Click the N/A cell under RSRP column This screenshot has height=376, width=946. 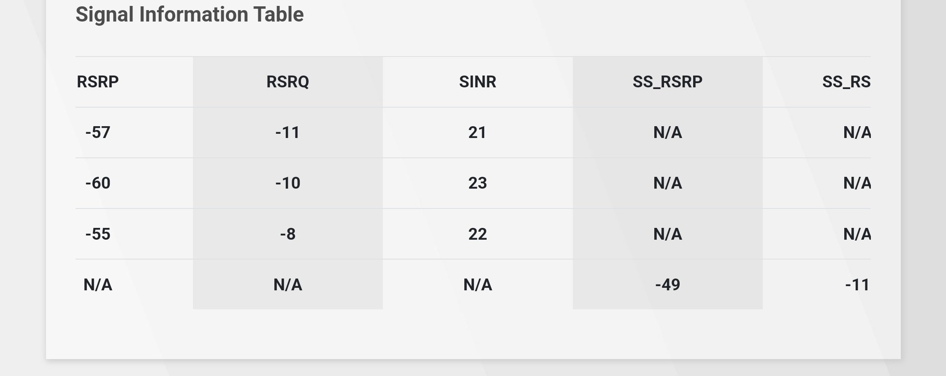pos(98,285)
